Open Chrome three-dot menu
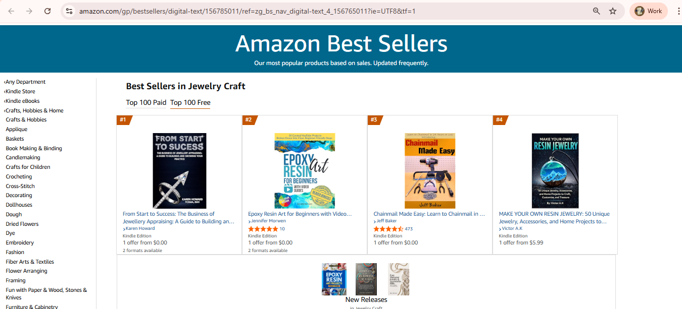The height and width of the screenshot is (309, 682). point(678,11)
